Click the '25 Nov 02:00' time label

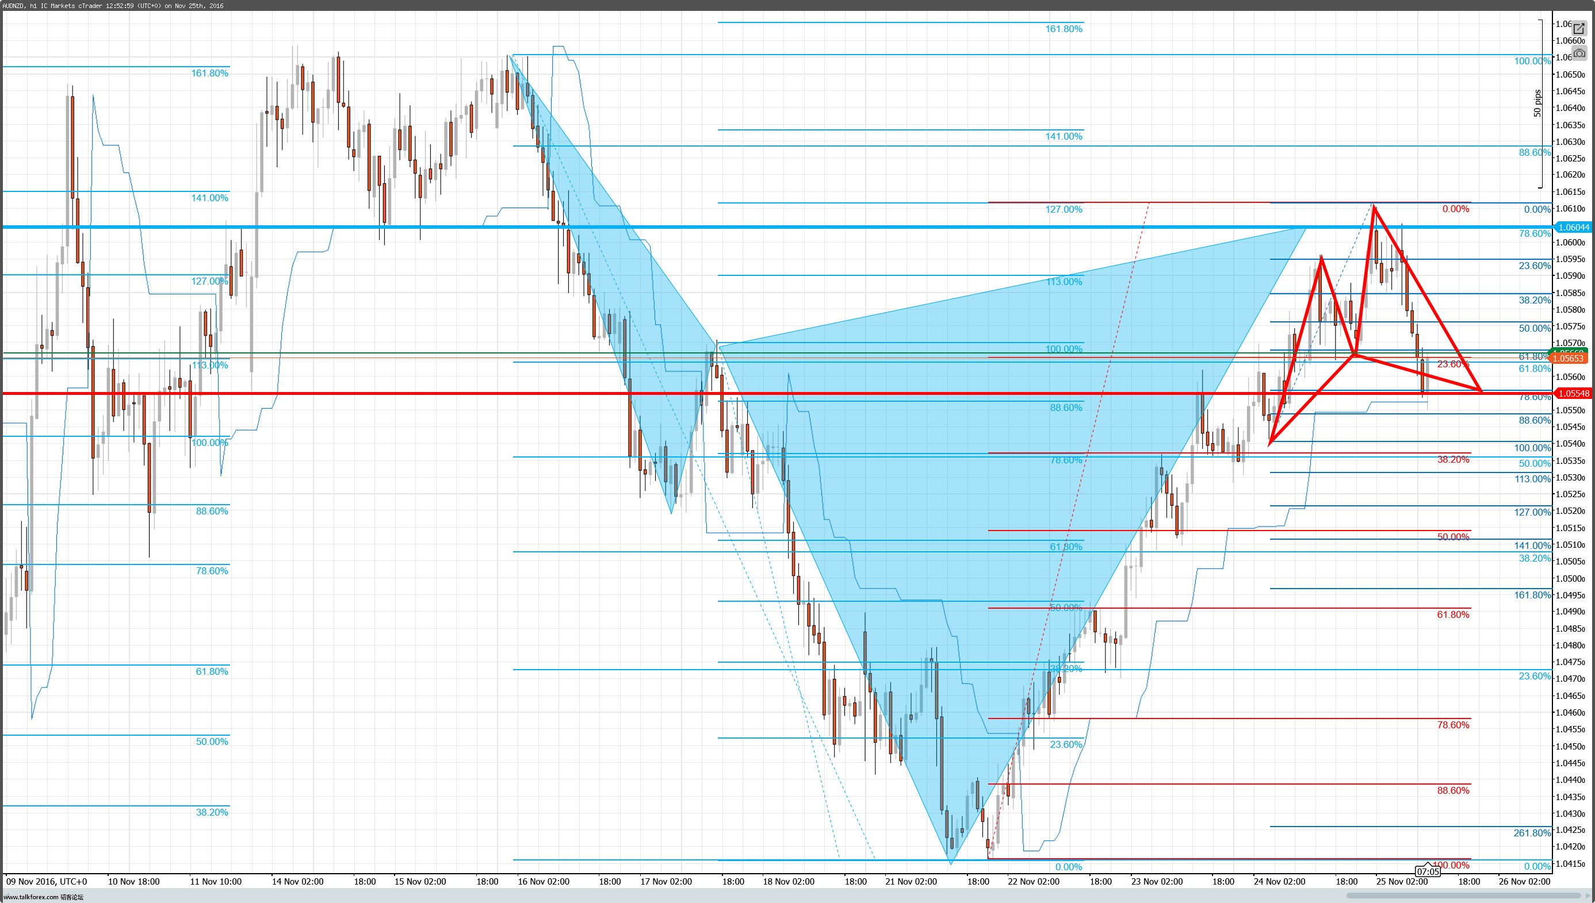pos(1402,881)
